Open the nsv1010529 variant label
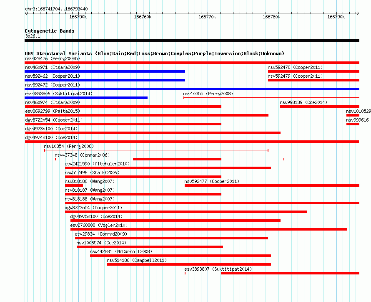Screen dimensions: 371x302 (358, 111)
